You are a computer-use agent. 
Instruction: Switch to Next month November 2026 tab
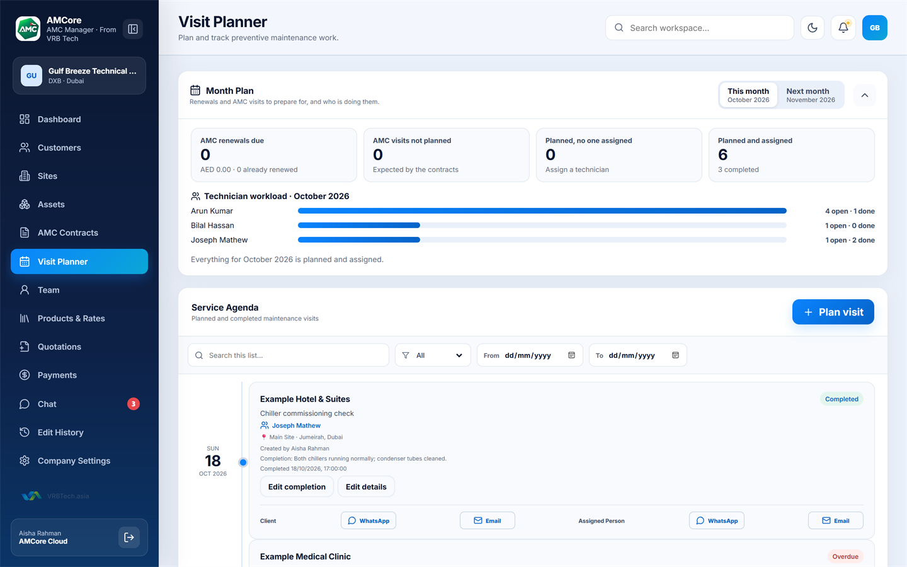811,95
